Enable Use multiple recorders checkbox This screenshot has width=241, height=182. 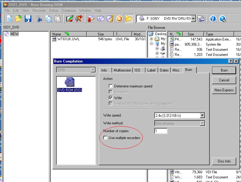coord(105,138)
